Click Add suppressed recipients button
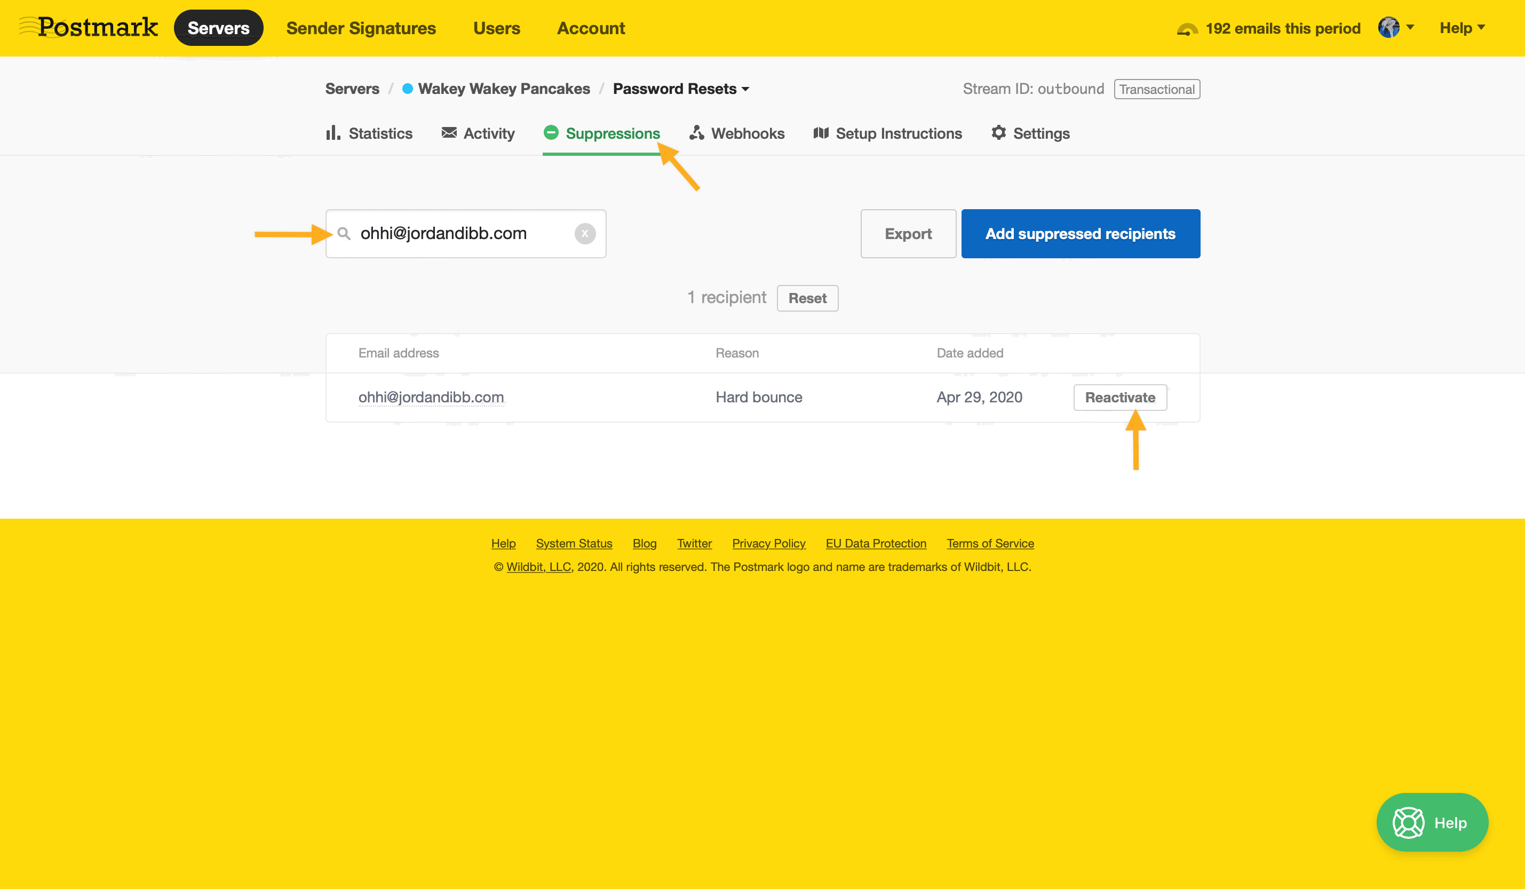 [x=1080, y=234]
